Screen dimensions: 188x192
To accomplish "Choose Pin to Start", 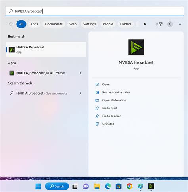I will 109,108.
